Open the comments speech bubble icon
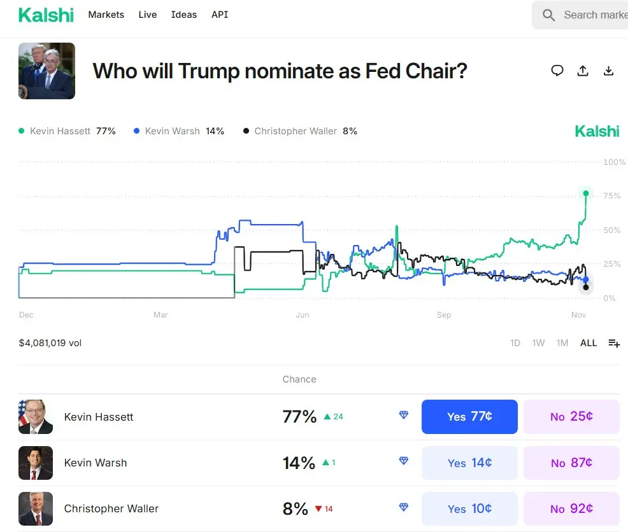This screenshot has width=628, height=532. (557, 71)
